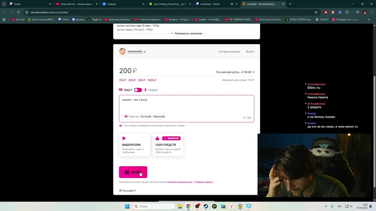
Task: Switch to anastillass - Twitch tab
Action: (x=217, y=4)
